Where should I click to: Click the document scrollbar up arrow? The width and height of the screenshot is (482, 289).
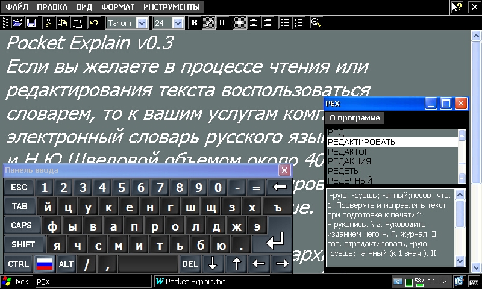pos(476,37)
